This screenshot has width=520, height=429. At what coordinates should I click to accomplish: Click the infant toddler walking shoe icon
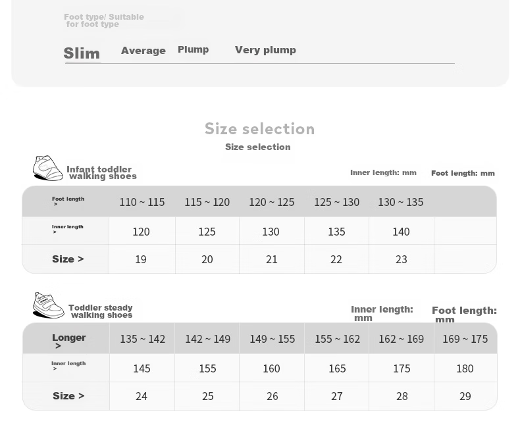(48, 168)
